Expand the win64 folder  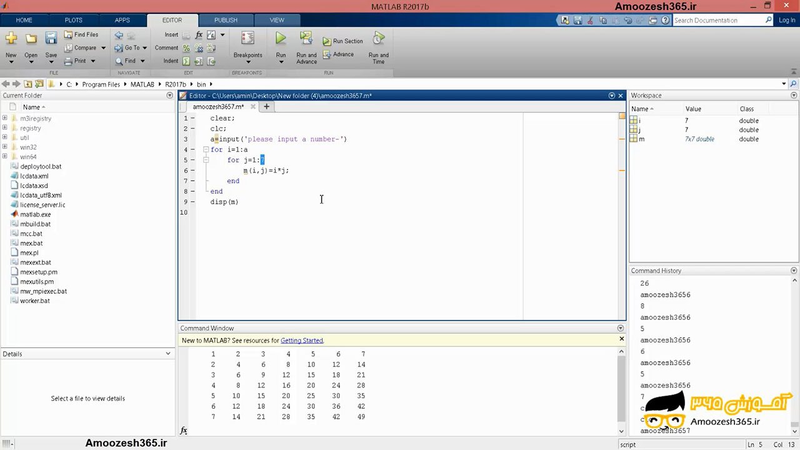click(x=5, y=157)
